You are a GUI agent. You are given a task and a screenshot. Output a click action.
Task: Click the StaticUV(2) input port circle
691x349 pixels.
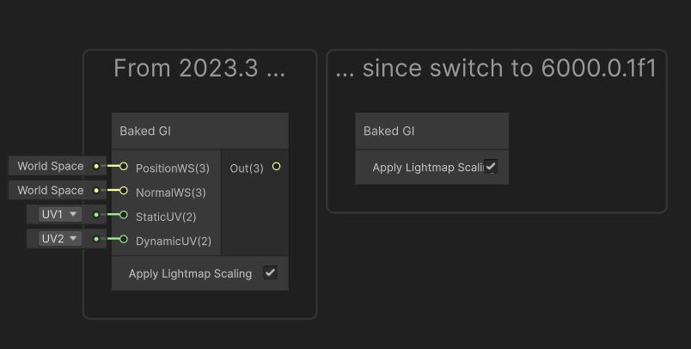[x=124, y=215]
